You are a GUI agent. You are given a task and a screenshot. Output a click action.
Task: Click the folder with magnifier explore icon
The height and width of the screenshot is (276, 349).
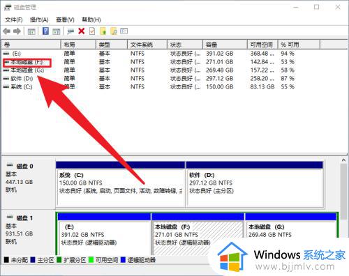click(114, 31)
